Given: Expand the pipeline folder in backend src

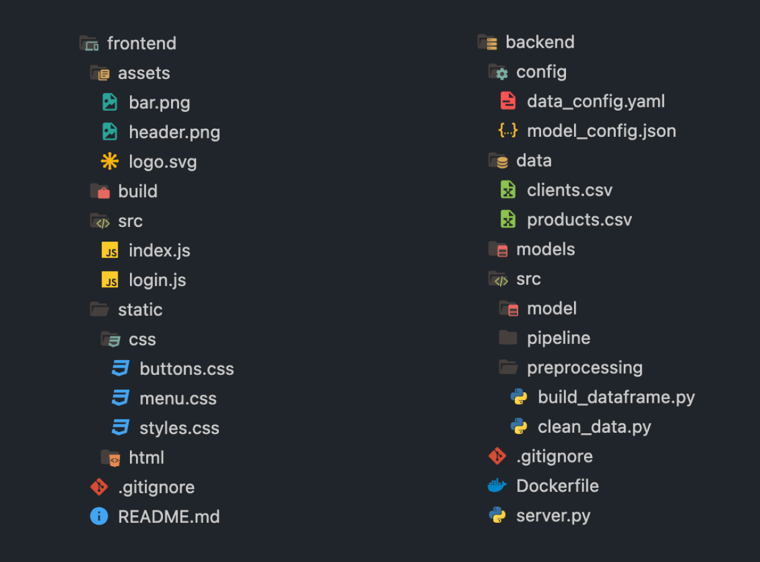Looking at the screenshot, I should (x=545, y=338).
